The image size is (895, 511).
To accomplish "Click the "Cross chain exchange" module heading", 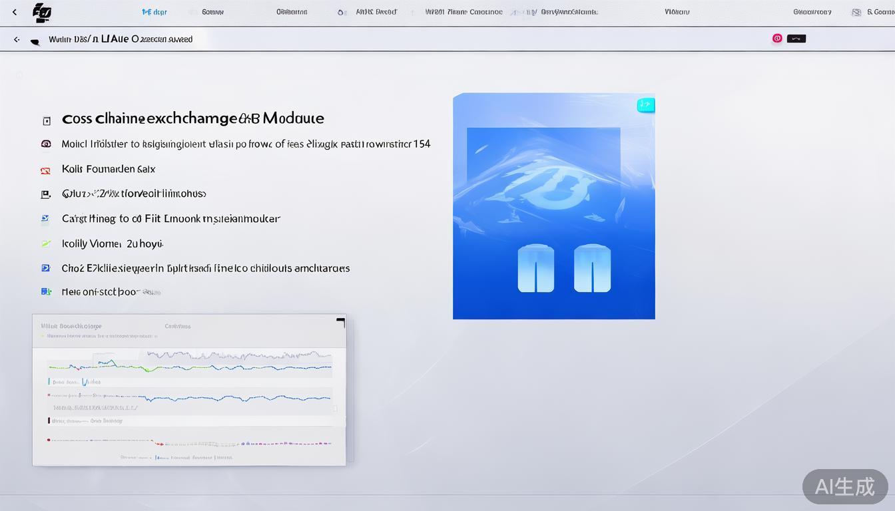I will tap(192, 118).
